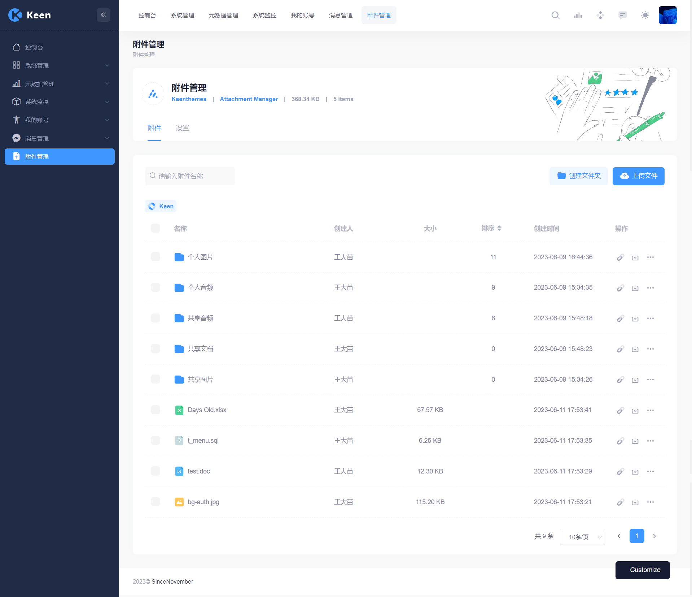Click the 上传文件 button
Viewport: 692px width, 597px height.
[638, 176]
